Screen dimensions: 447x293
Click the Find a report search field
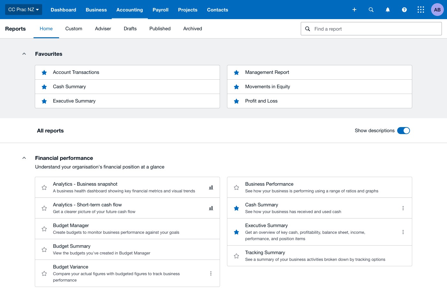tap(371, 29)
